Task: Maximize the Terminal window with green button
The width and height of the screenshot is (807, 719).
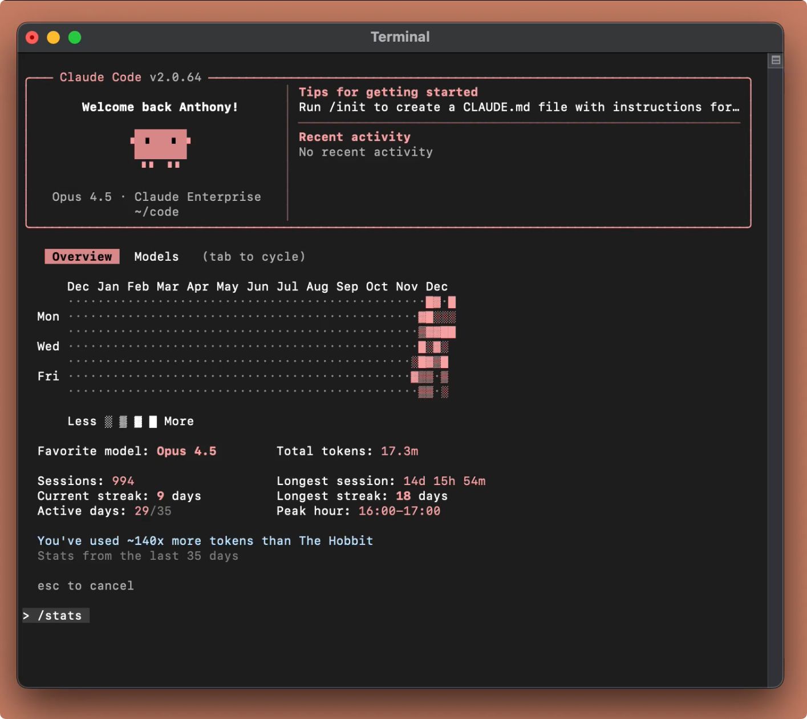Action: (75, 37)
